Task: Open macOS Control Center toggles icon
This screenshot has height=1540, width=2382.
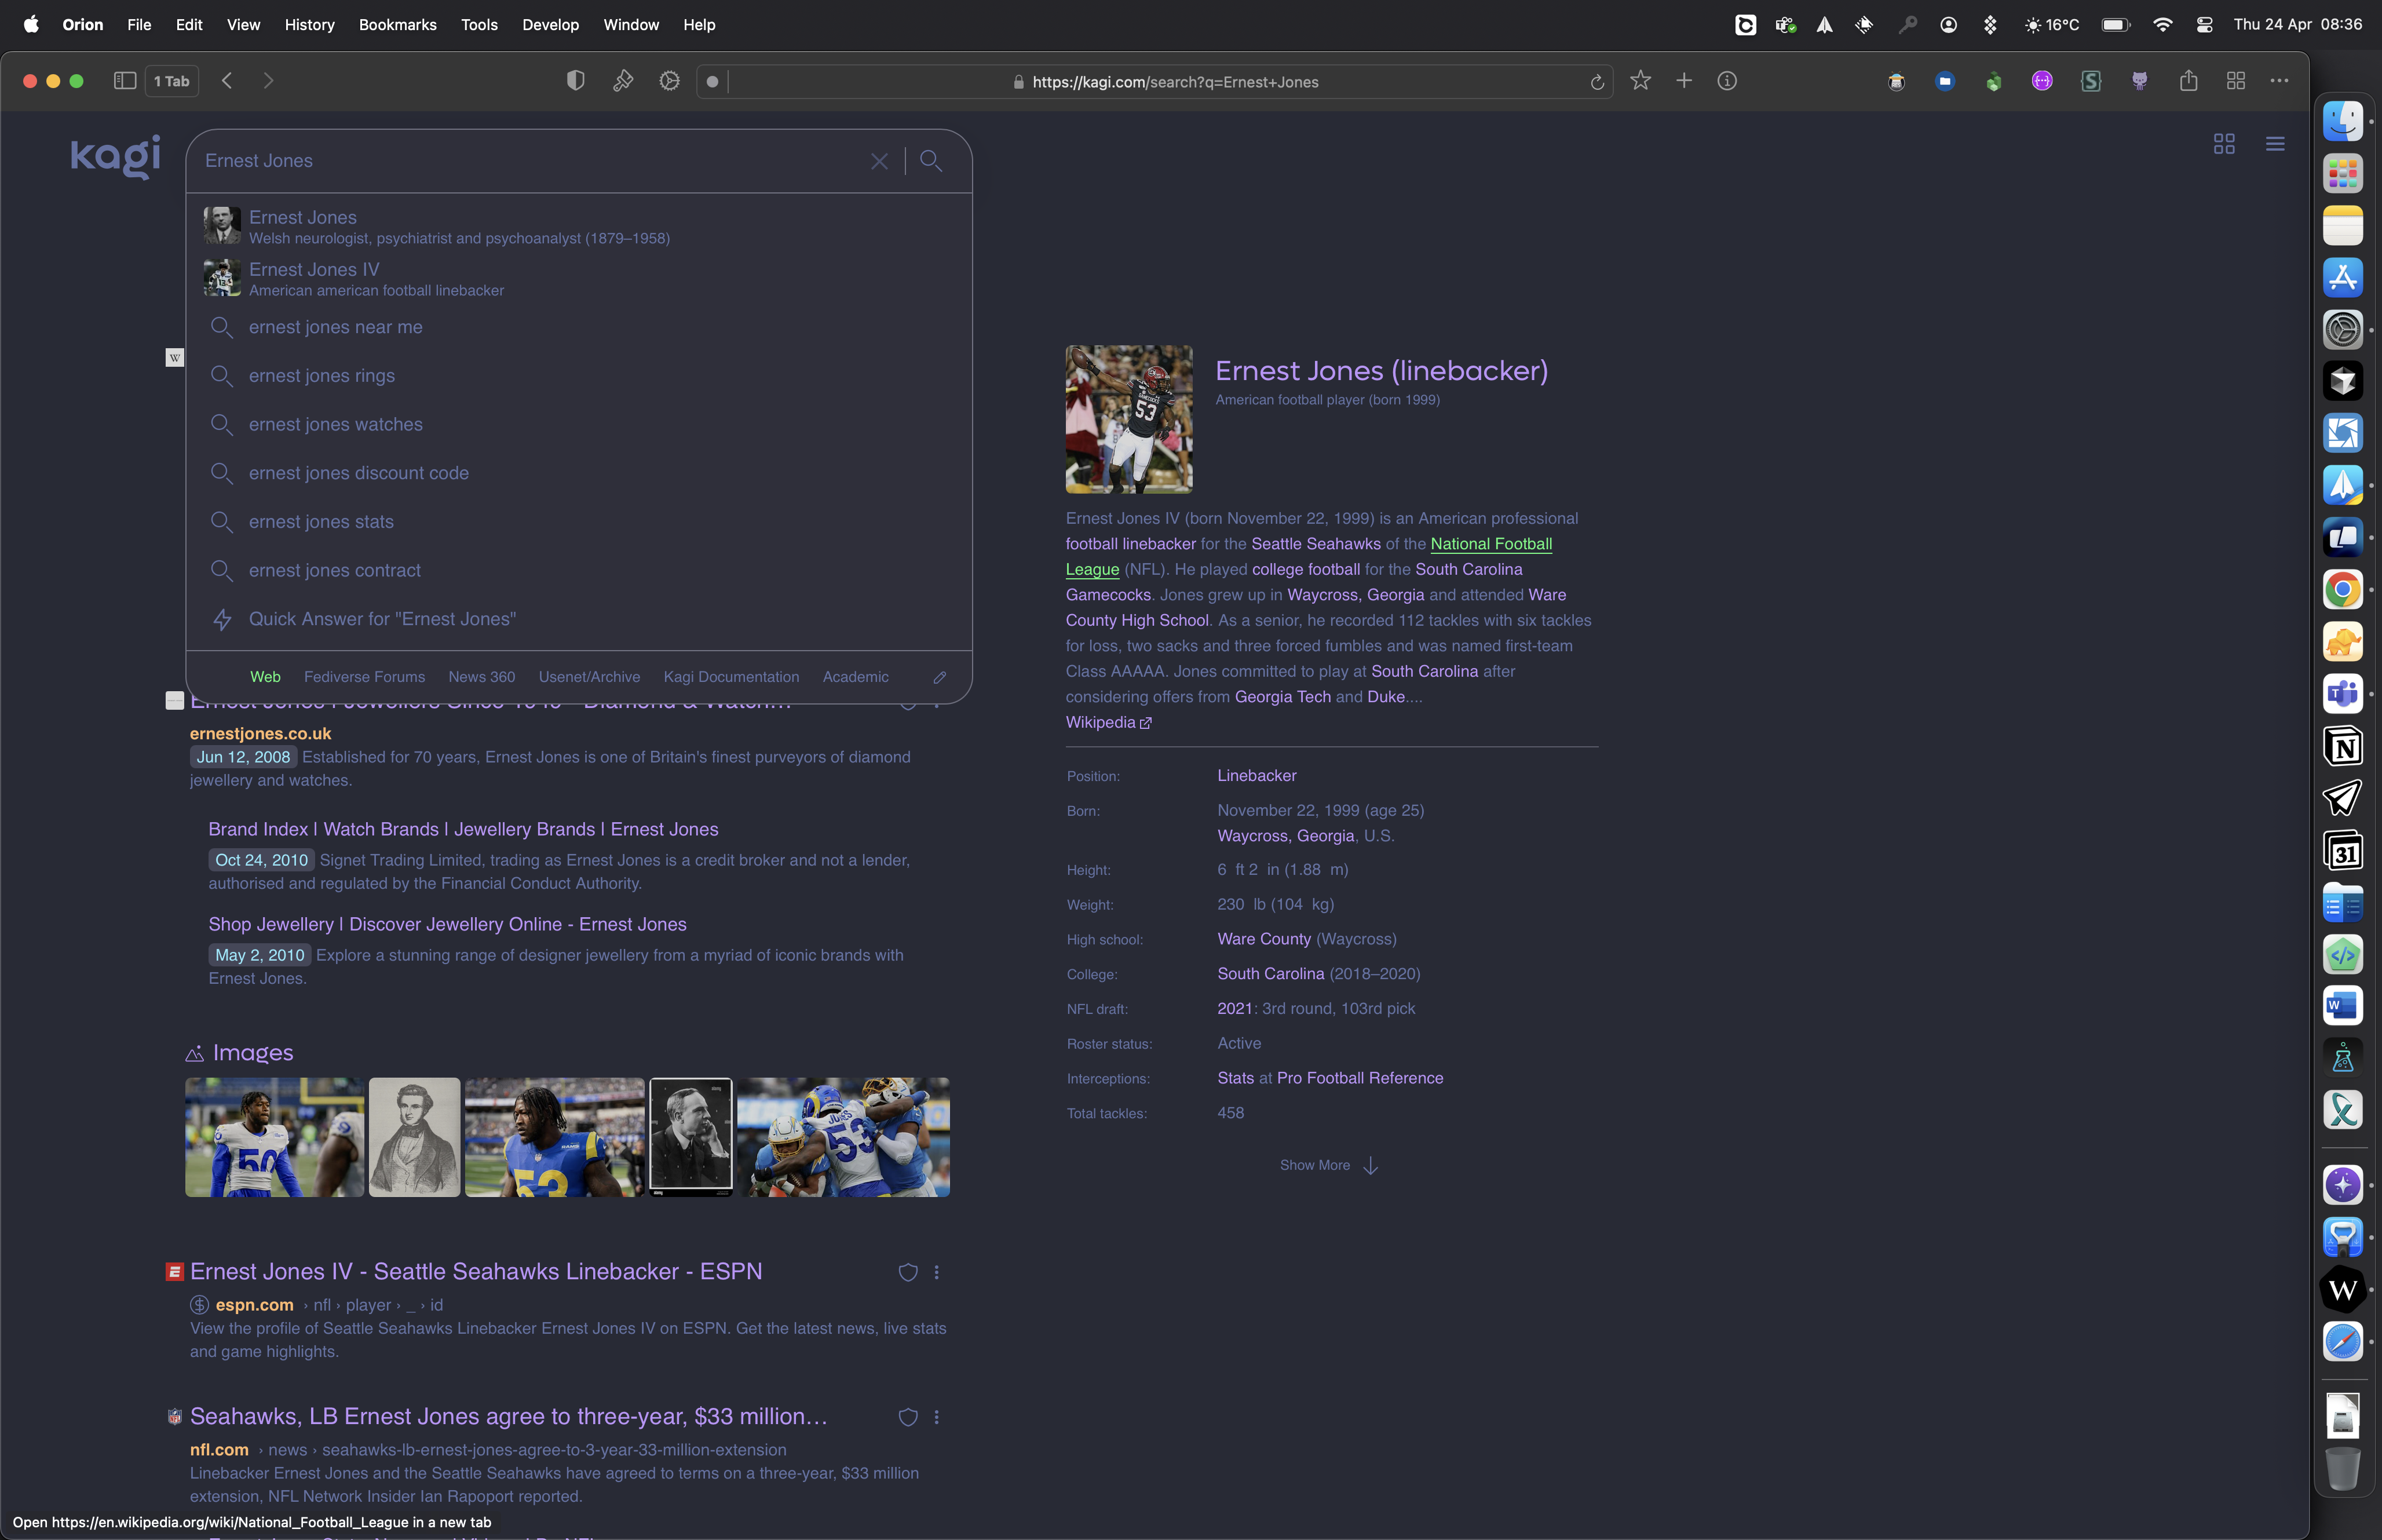Action: tap(2204, 25)
